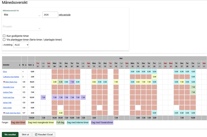Click the 'Skriv ut' button

(x=25, y=135)
